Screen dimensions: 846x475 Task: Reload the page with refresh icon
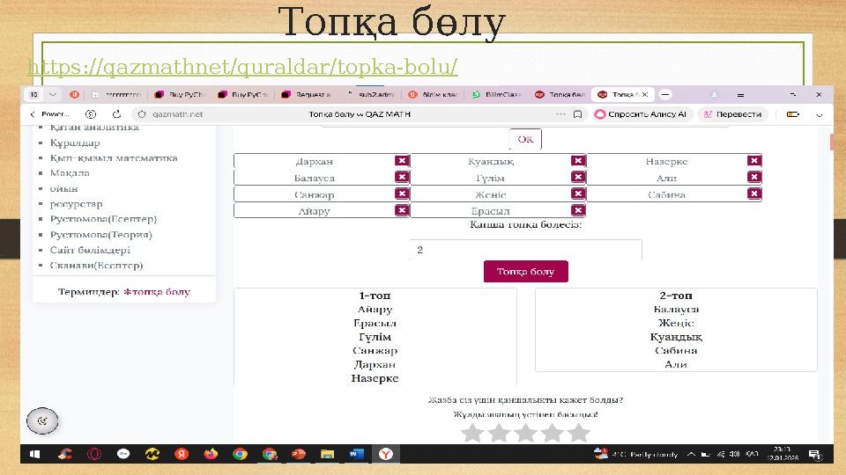point(116,114)
